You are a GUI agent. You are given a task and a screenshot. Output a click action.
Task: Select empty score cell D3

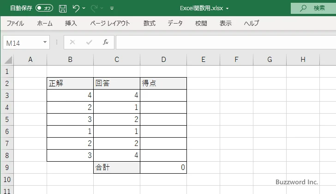[x=163, y=96]
